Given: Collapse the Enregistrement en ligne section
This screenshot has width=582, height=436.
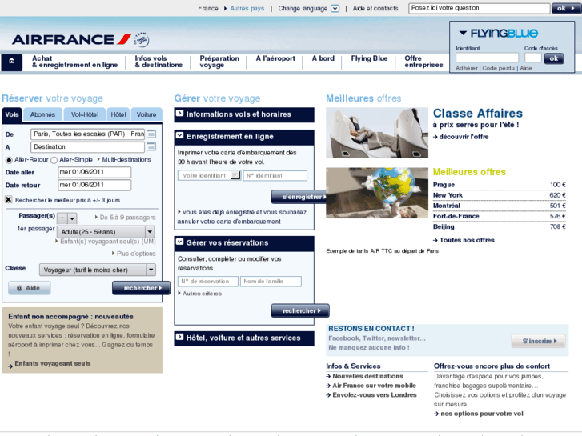Looking at the screenshot, I should click(179, 135).
